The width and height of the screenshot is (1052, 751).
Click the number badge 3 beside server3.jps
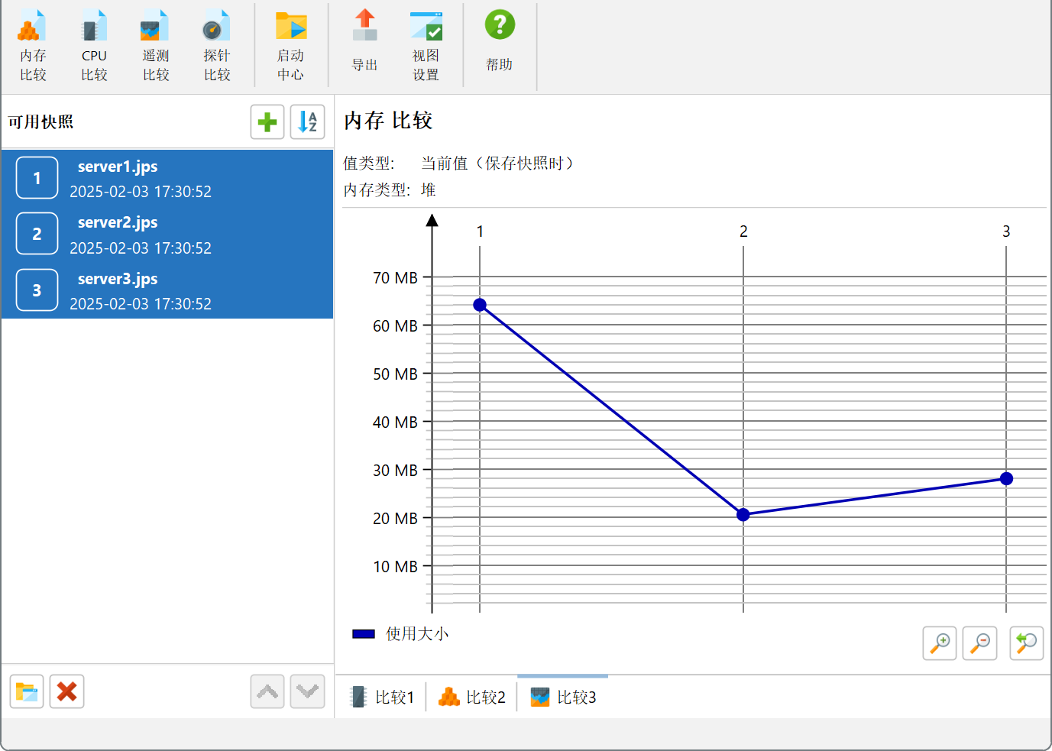[37, 290]
